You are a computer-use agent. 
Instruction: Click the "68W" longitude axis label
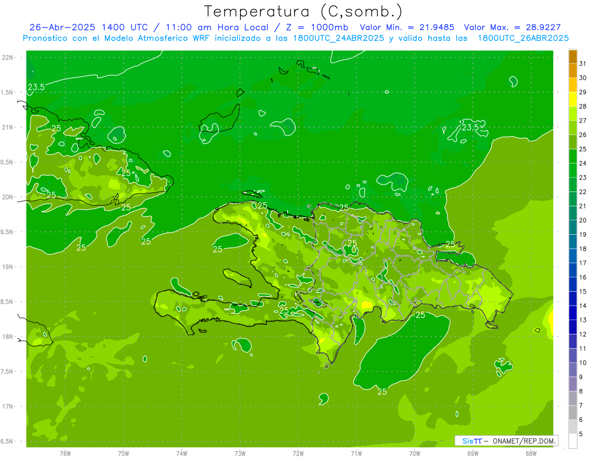531,454
